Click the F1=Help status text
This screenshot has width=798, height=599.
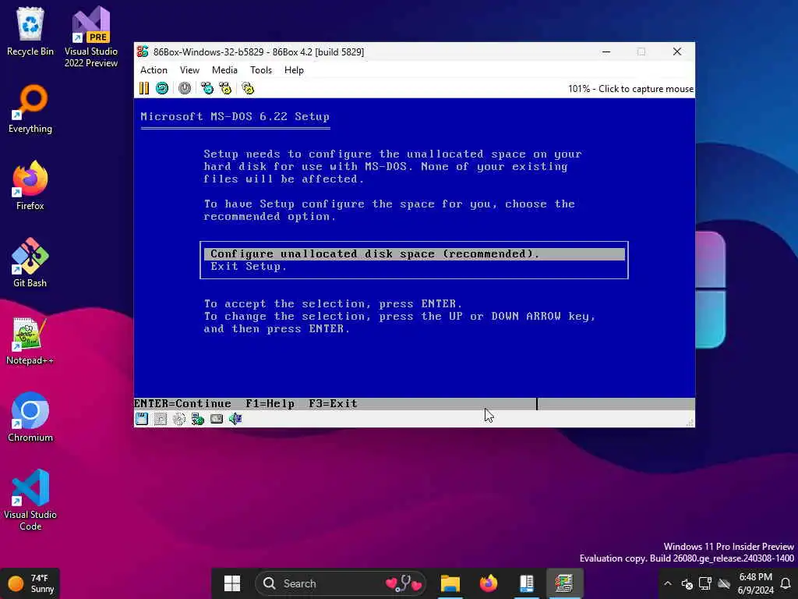[x=270, y=403]
